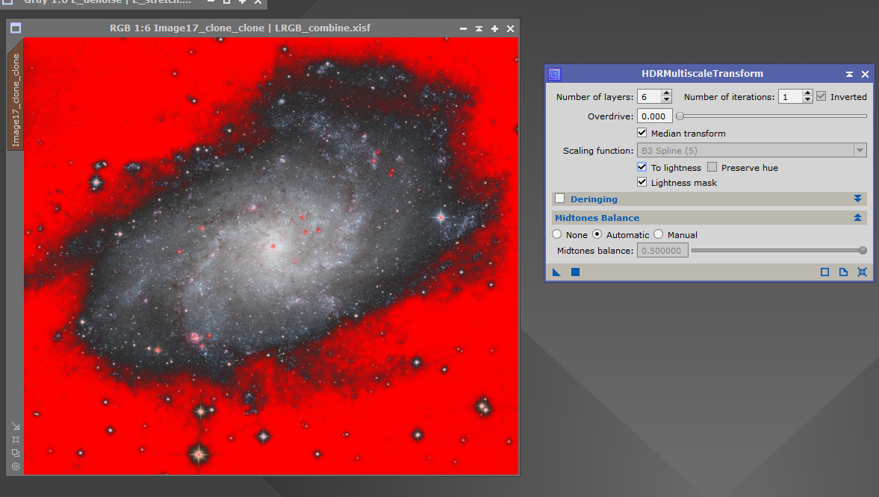The height and width of the screenshot is (497, 879).
Task: Click the diagonal-arrow icon on the image window edge
Action: click(x=16, y=427)
